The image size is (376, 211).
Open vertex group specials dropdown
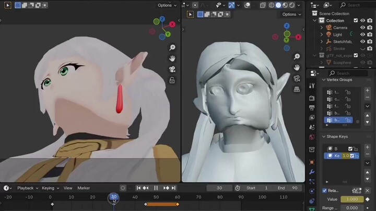click(x=367, y=106)
